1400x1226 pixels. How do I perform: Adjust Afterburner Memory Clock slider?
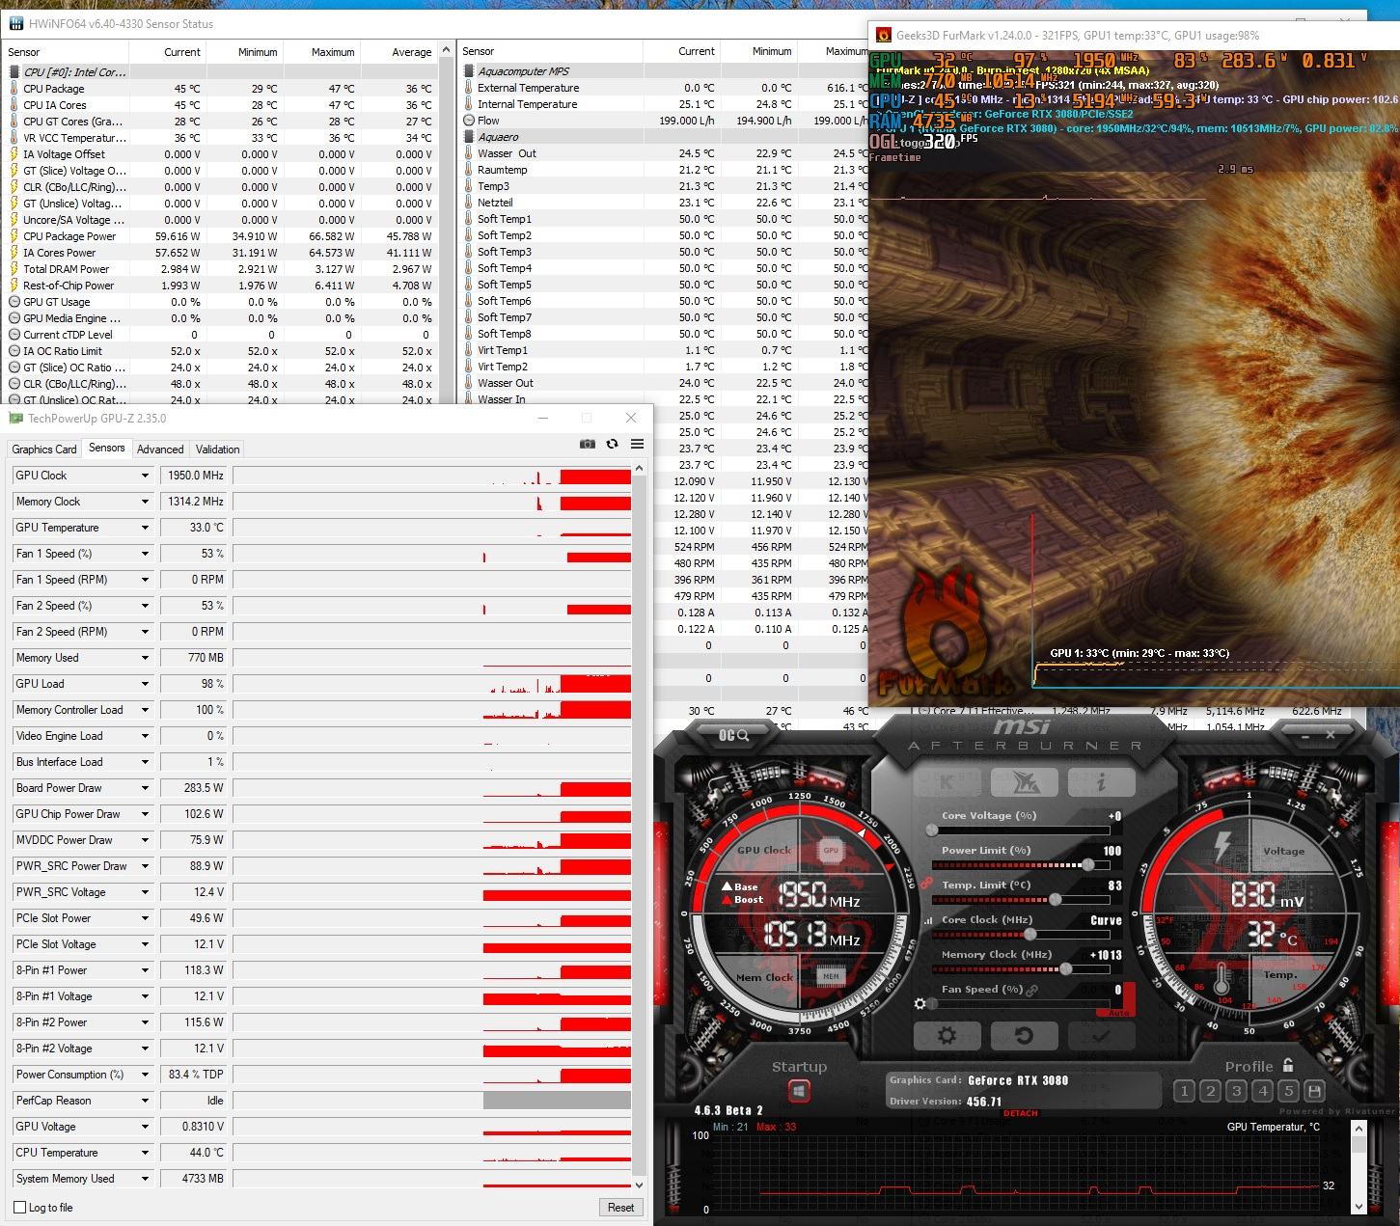1021,968
